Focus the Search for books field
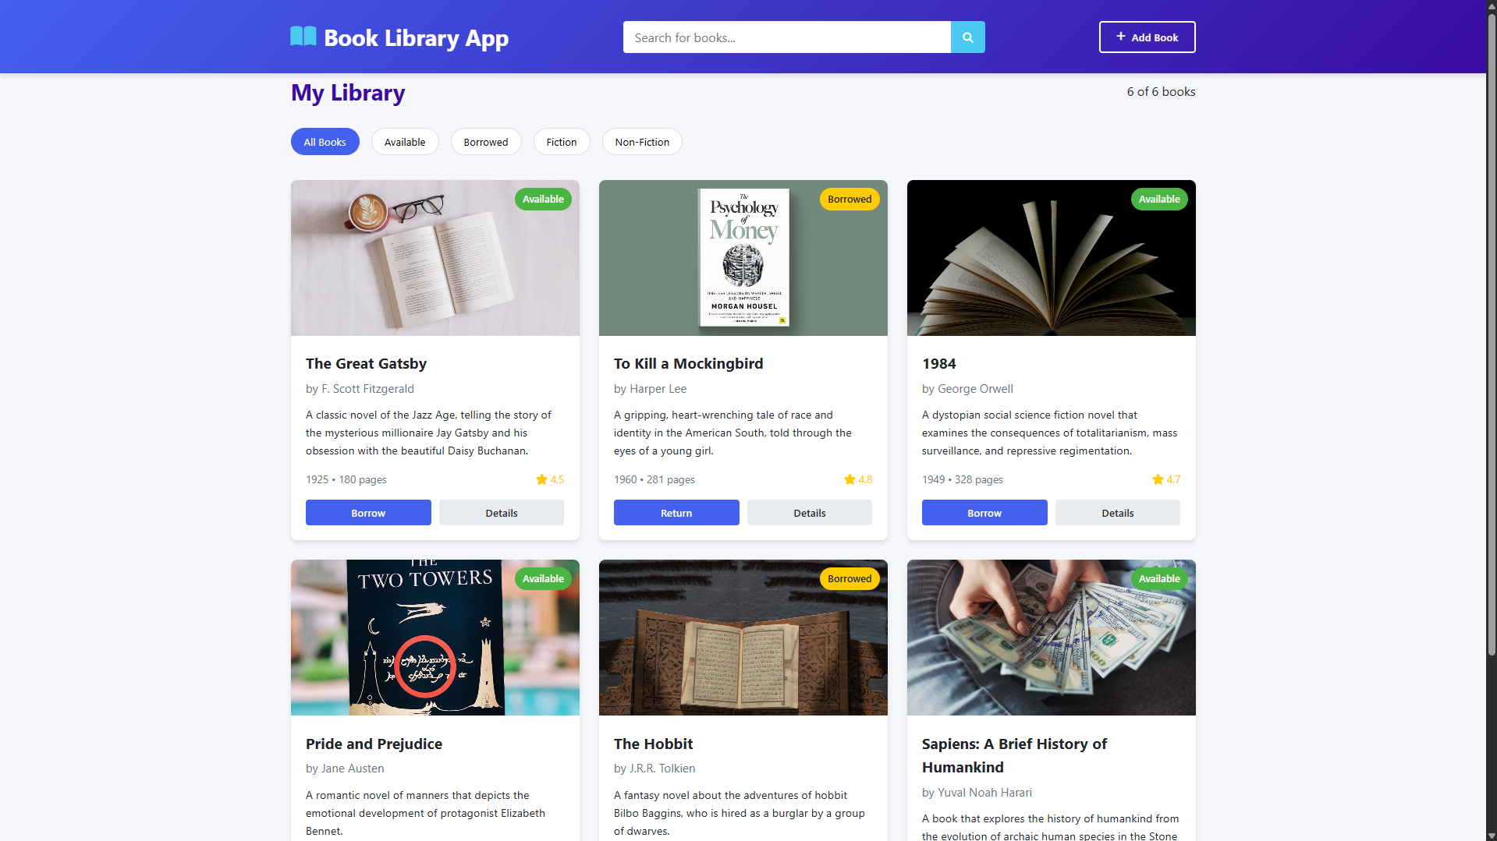Screen dimensions: 1497x841 [x=786, y=37]
